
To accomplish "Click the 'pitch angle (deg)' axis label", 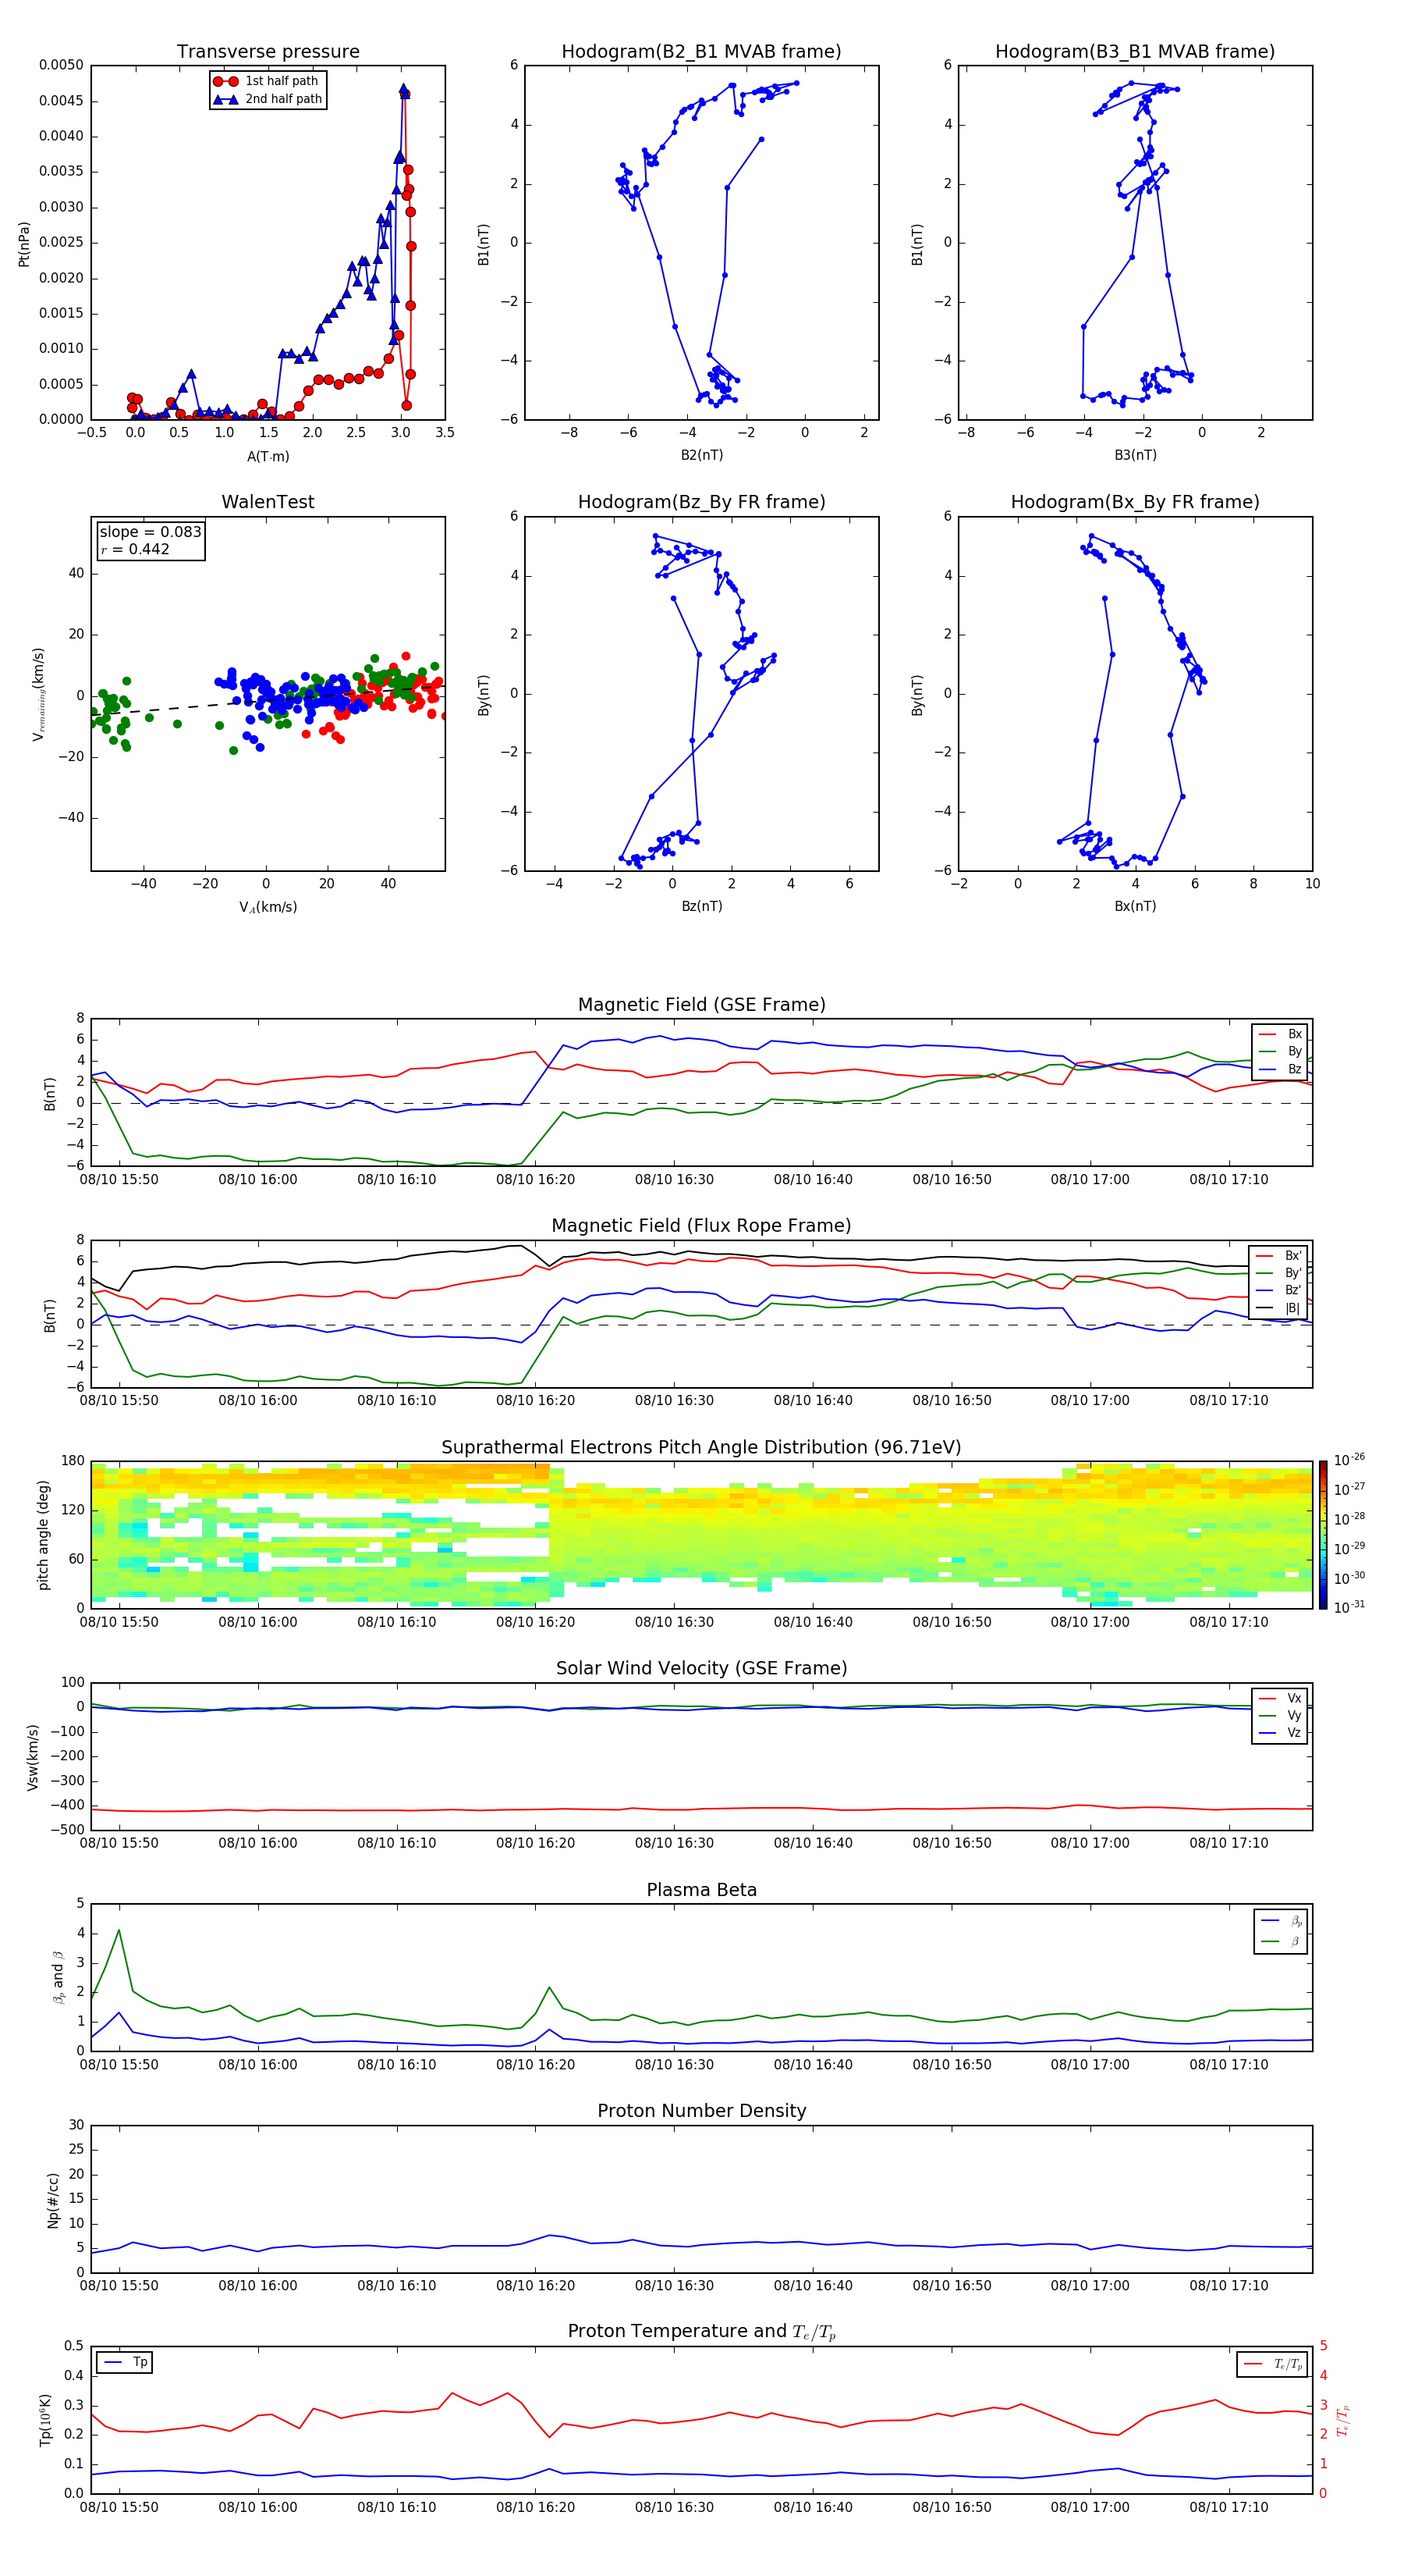I will click(x=43, y=1535).
